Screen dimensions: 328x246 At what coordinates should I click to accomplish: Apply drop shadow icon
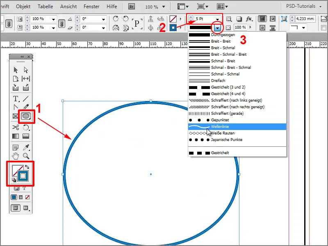tap(239, 19)
